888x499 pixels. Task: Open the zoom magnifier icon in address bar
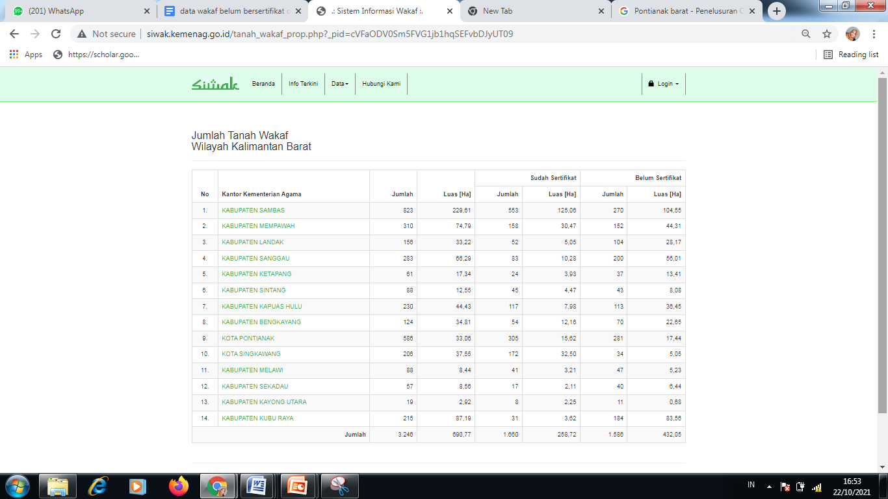click(x=806, y=34)
